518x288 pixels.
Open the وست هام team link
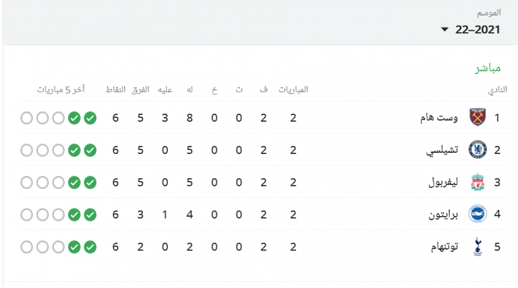pyautogui.click(x=439, y=118)
